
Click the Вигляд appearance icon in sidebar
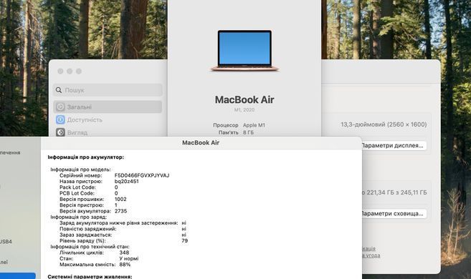60,132
